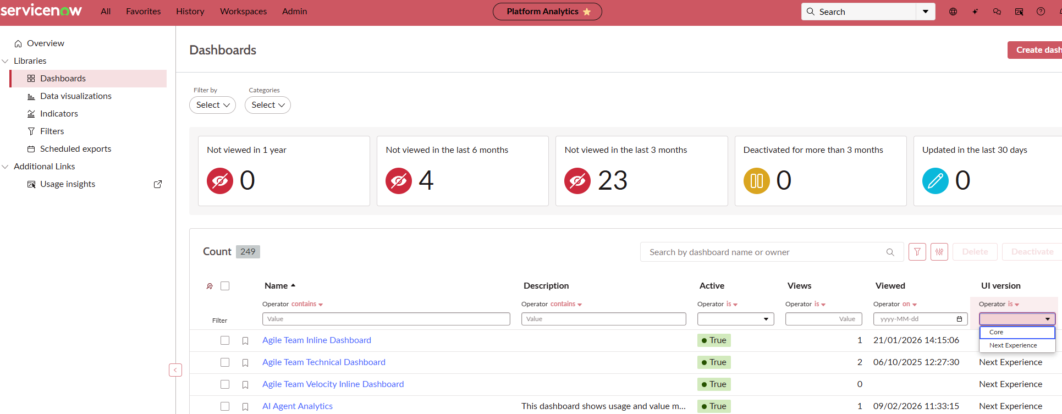
Task: Open the AI Agent Analytics link
Action: [298, 406]
